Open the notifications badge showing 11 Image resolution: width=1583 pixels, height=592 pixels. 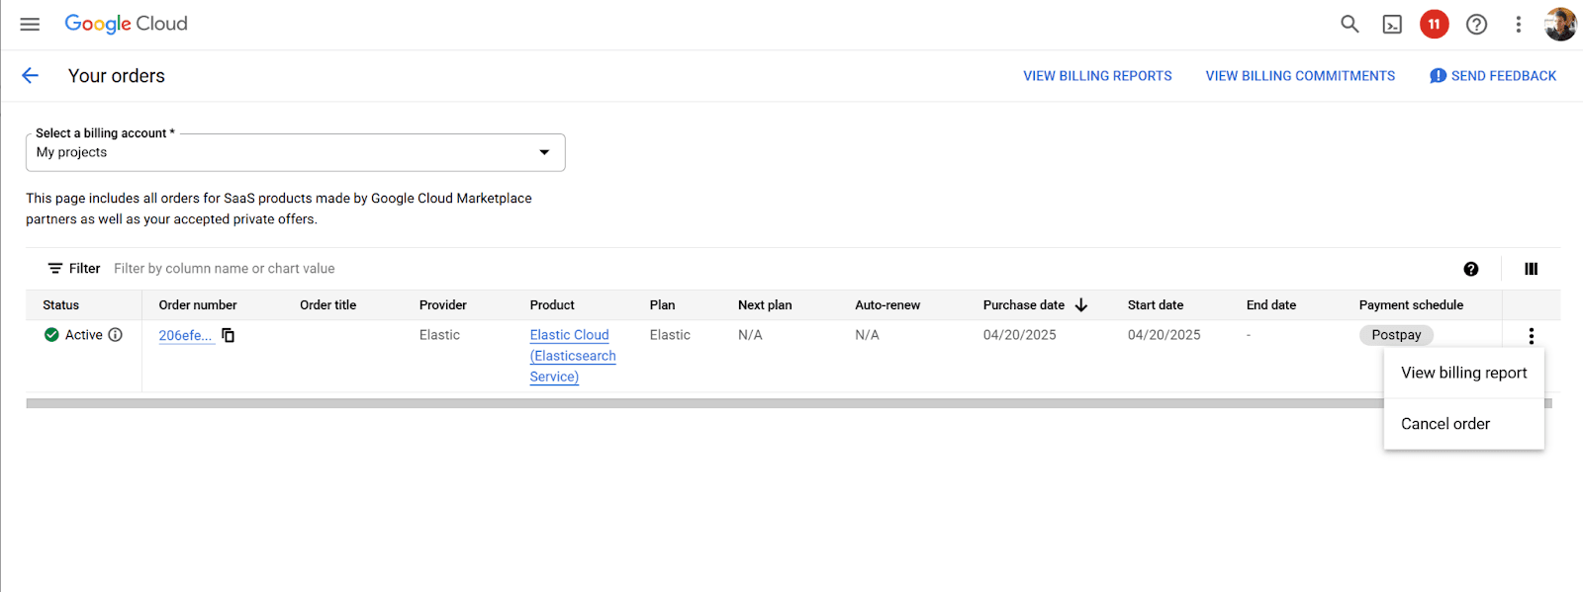coord(1434,24)
